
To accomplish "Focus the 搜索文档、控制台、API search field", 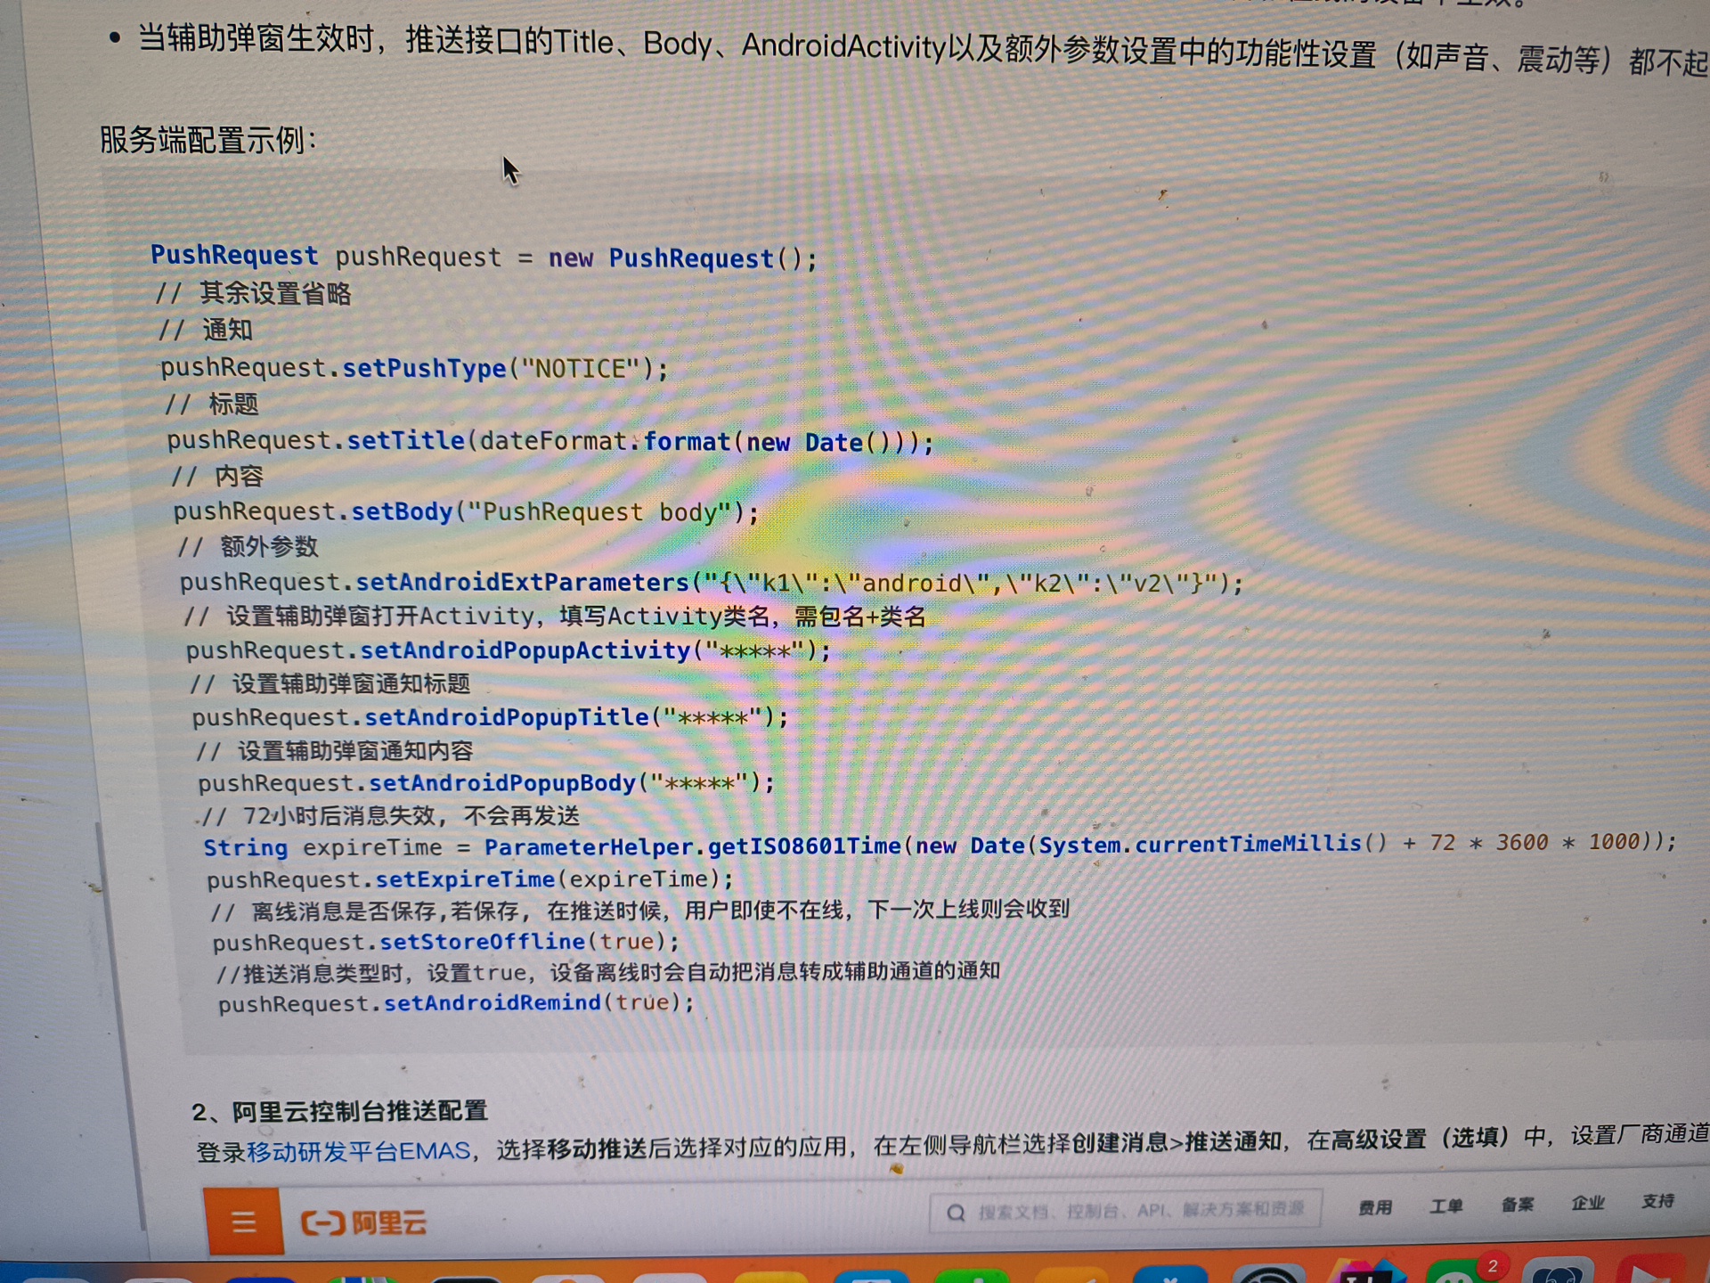I will click(x=1140, y=1210).
